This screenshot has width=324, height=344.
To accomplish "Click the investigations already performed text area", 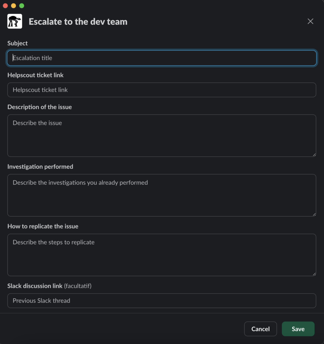I will 162,195.
